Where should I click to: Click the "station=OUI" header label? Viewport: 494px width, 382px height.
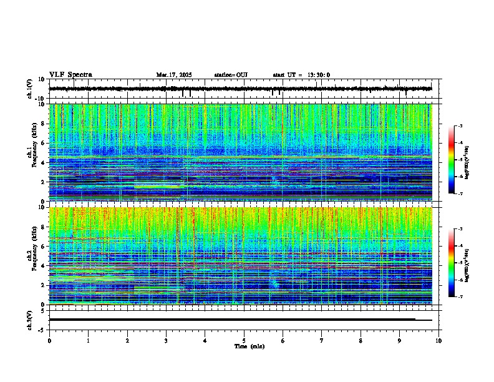(x=231, y=75)
